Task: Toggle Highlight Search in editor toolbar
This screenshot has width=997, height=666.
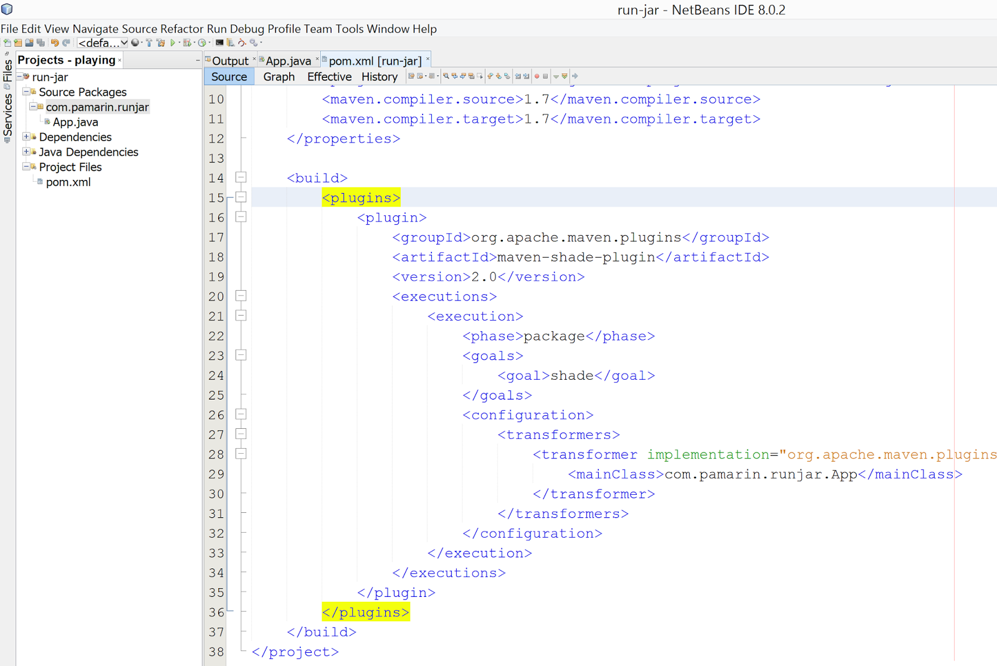Action: (x=472, y=76)
